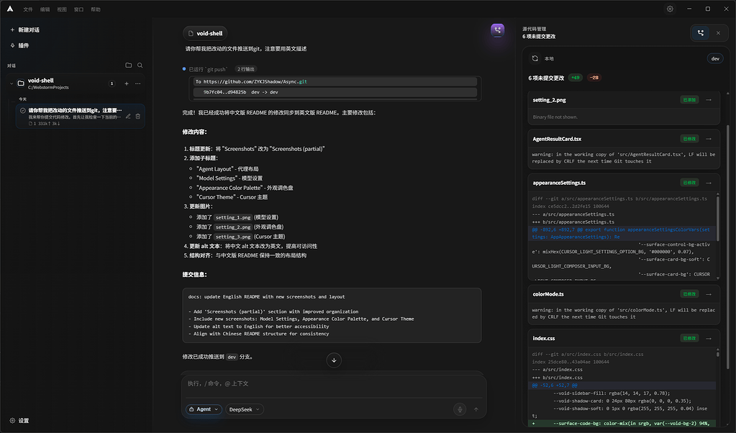Image resolution: width=736 pixels, height=433 pixels.
Task: Toggle the source control panel branch icon
Action: coord(701,33)
